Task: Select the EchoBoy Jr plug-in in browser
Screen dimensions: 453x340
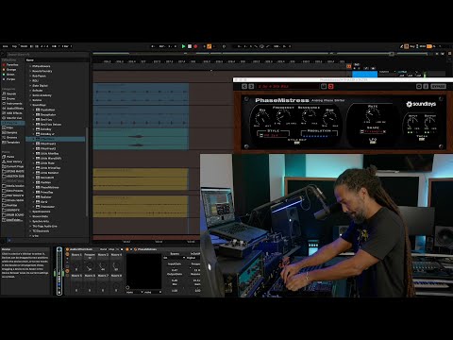Action: click(45, 134)
